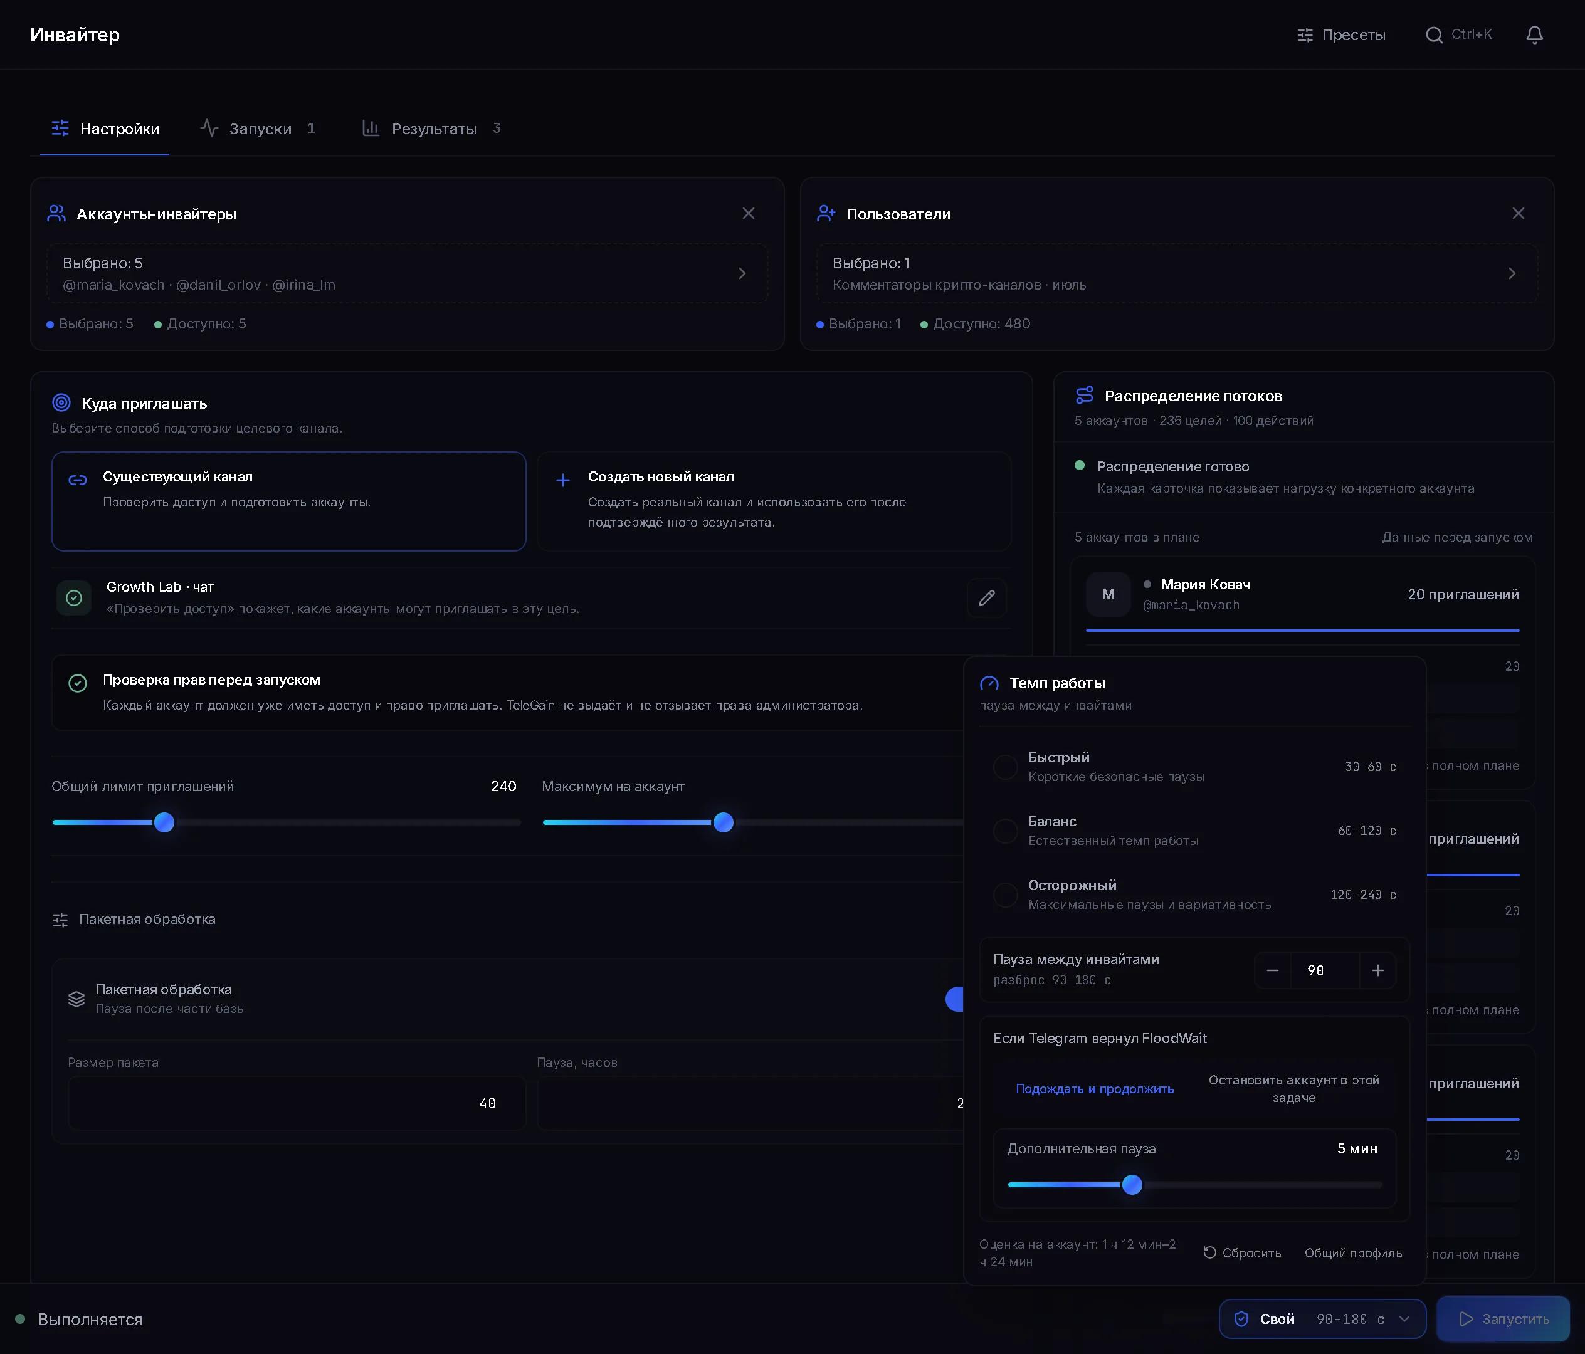This screenshot has height=1354, width=1585.
Task: Switch to the Запуски tab
Action: [258, 129]
